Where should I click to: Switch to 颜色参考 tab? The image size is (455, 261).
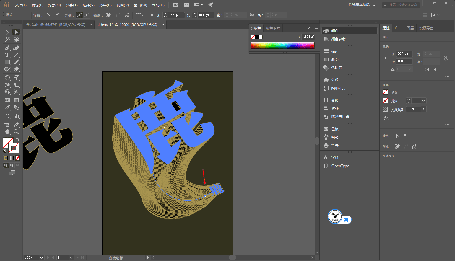273,28
